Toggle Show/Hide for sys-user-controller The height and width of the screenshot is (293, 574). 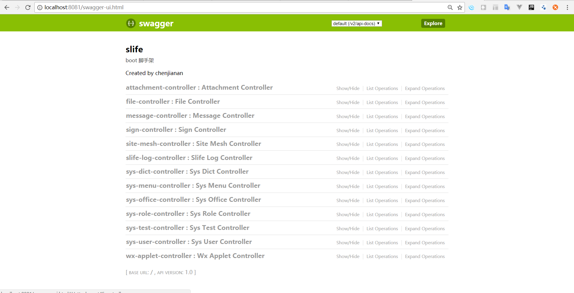[348, 243]
